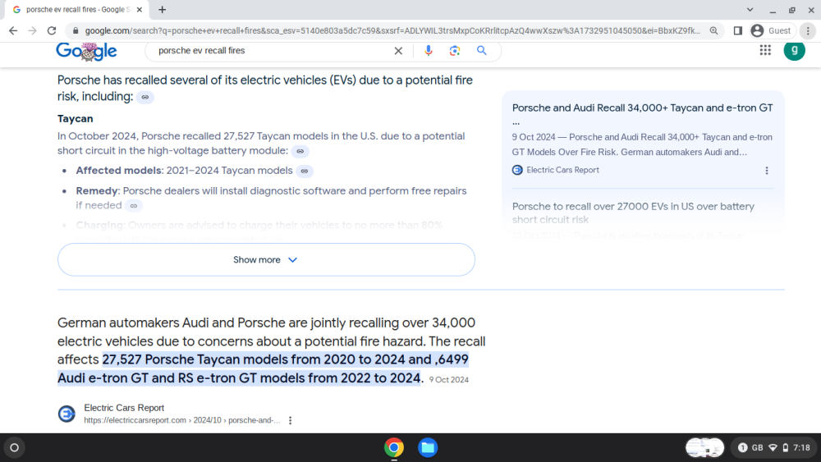Open three-dot menu beside electriccarsreport.com URL
The image size is (821, 462).
pyautogui.click(x=290, y=420)
